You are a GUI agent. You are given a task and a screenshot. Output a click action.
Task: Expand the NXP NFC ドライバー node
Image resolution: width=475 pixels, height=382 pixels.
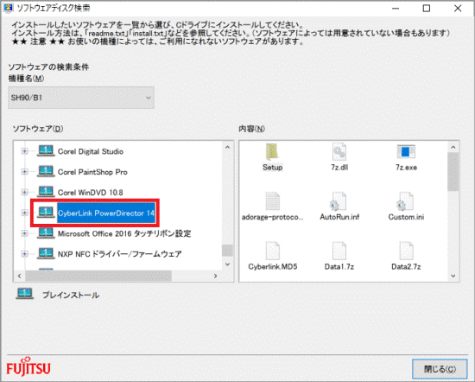coord(24,254)
